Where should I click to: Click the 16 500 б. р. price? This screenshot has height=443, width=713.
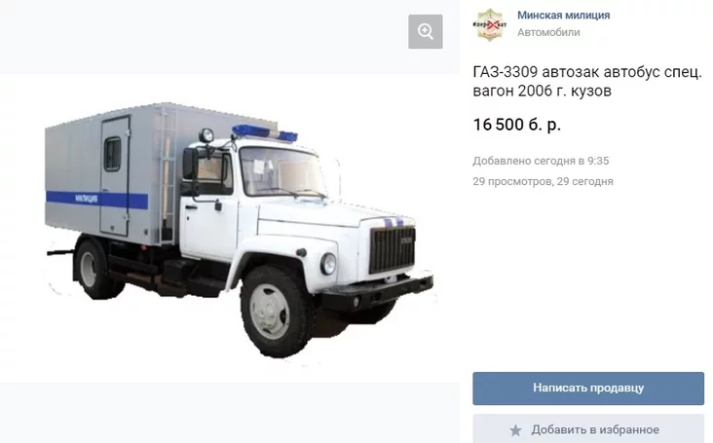pyautogui.click(x=516, y=125)
